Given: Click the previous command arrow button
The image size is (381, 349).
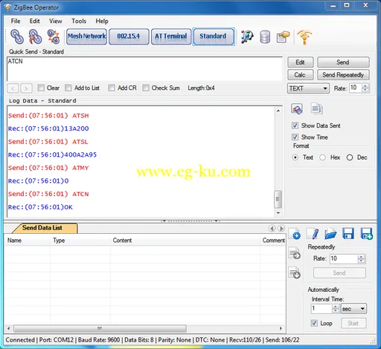Looking at the screenshot, I should pyautogui.click(x=13, y=88).
